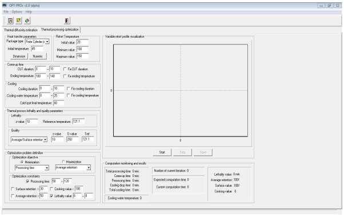Select Thermal processing optimization tab

point(60,29)
